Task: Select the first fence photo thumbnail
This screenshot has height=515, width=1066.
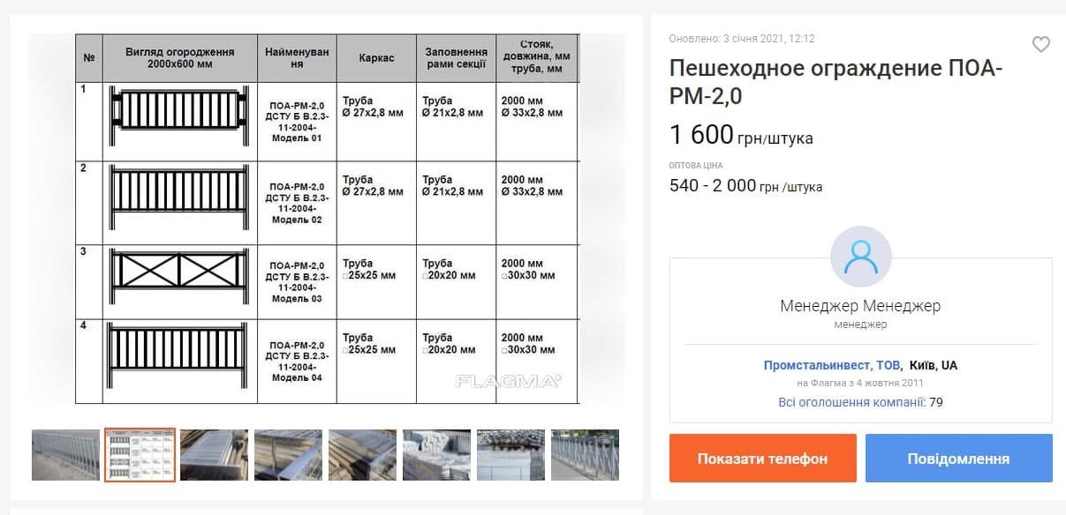Action: 65,455
